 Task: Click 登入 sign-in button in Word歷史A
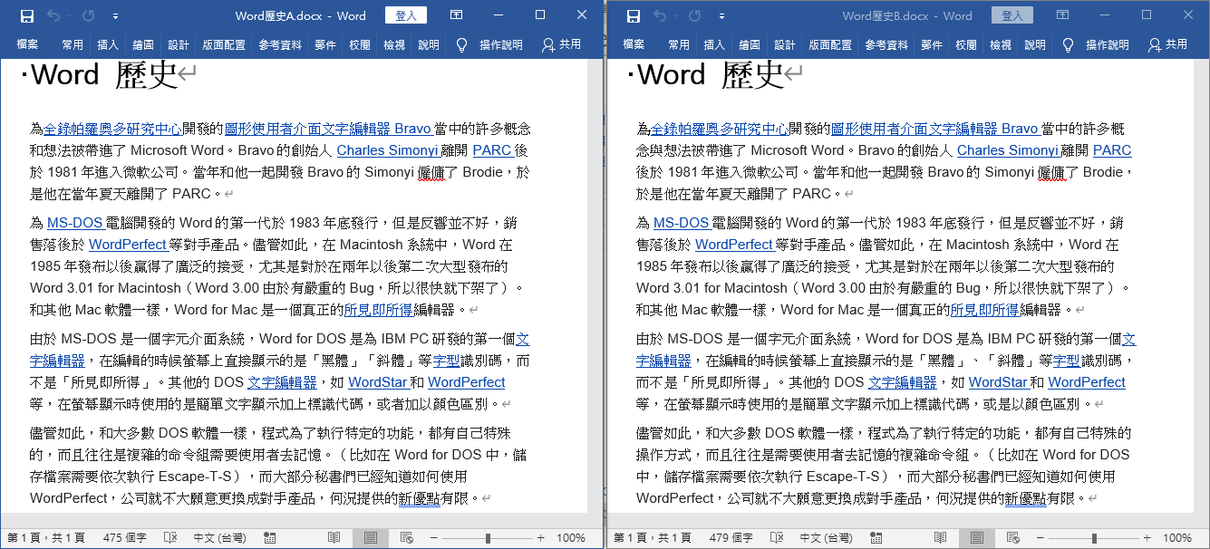(x=405, y=15)
